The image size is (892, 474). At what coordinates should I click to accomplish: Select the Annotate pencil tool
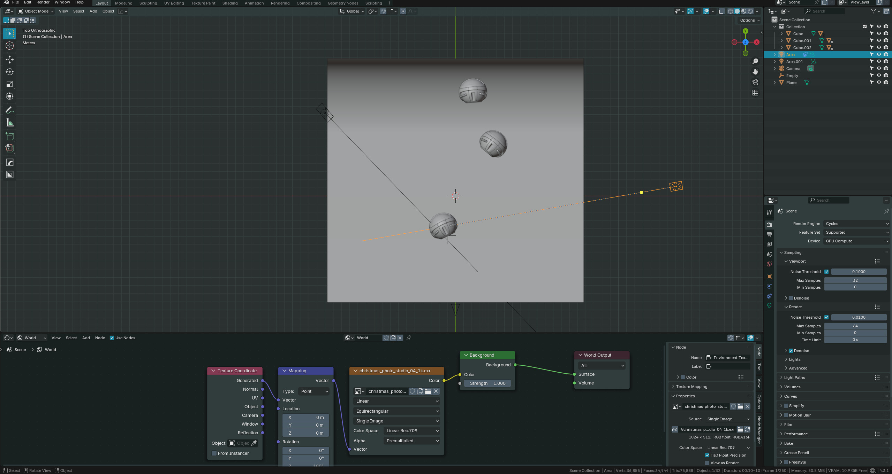(10, 110)
